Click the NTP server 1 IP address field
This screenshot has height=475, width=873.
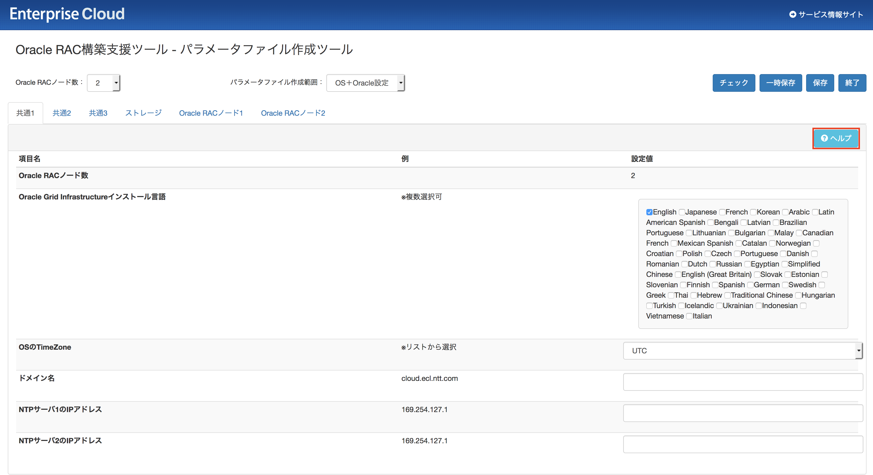point(743,413)
